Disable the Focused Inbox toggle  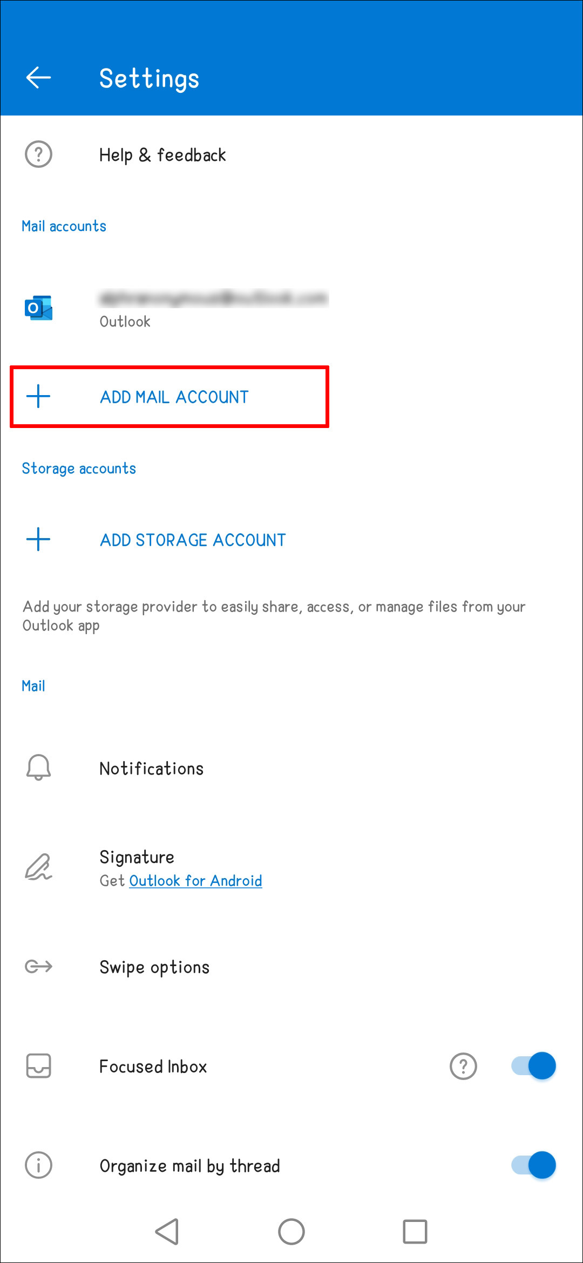click(x=534, y=1066)
